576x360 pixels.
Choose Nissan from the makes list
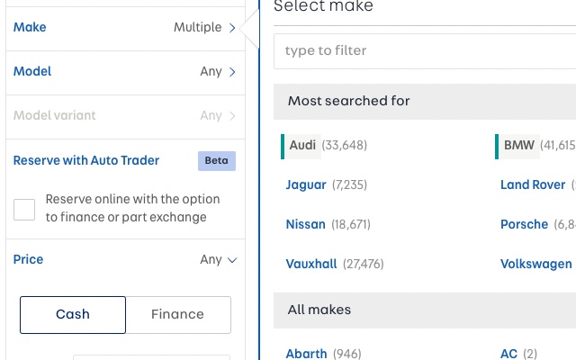(305, 225)
